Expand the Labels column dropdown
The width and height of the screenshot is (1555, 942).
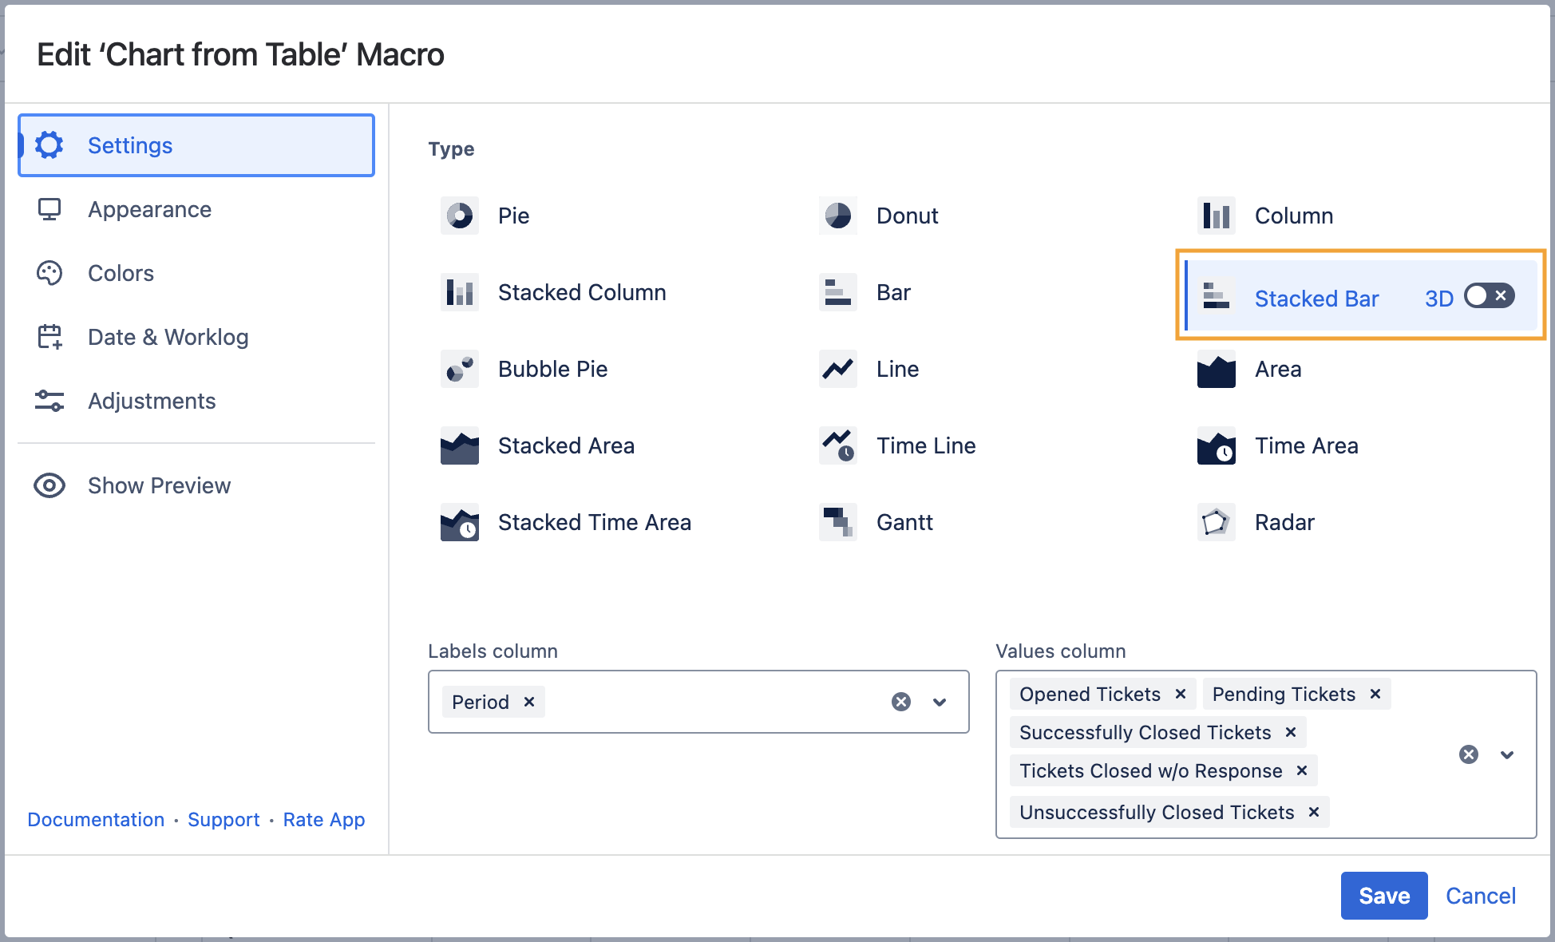click(940, 702)
